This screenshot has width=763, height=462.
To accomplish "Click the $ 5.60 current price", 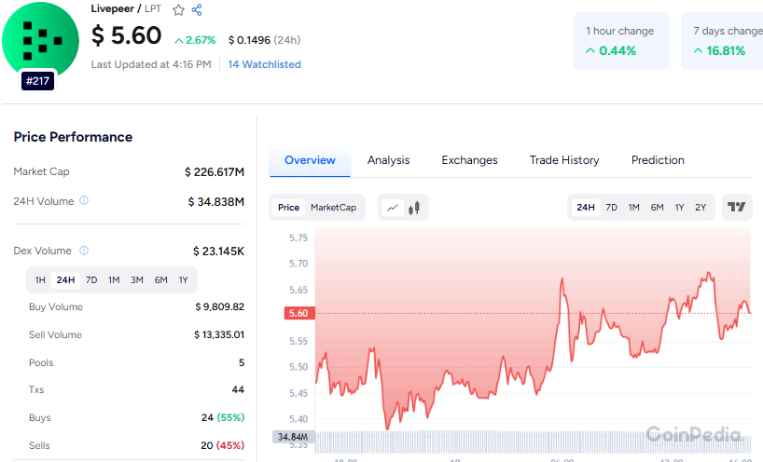I will click(x=127, y=35).
